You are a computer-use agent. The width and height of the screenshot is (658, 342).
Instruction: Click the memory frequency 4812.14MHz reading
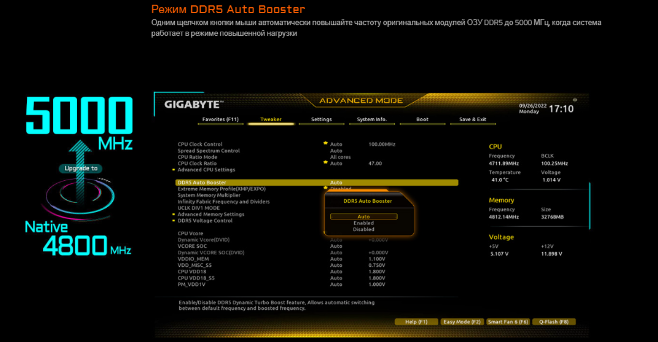coord(504,217)
